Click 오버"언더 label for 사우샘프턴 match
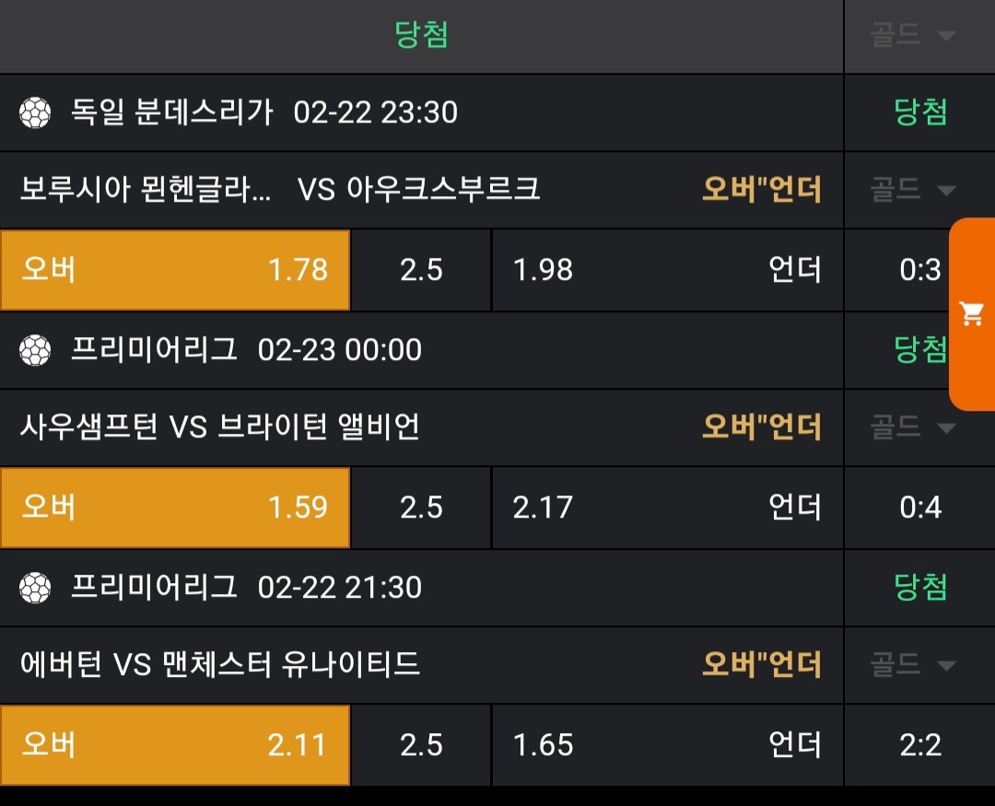 coord(761,426)
